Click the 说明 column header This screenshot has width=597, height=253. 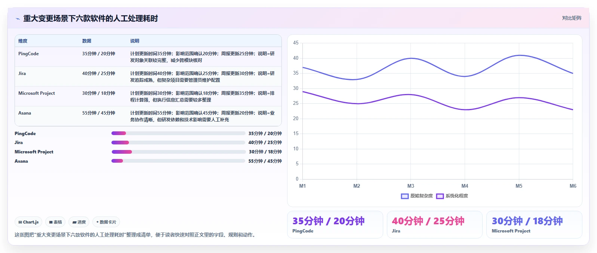(x=135, y=41)
